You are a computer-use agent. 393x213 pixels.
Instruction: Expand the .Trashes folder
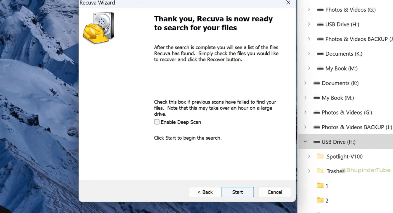[309, 171]
